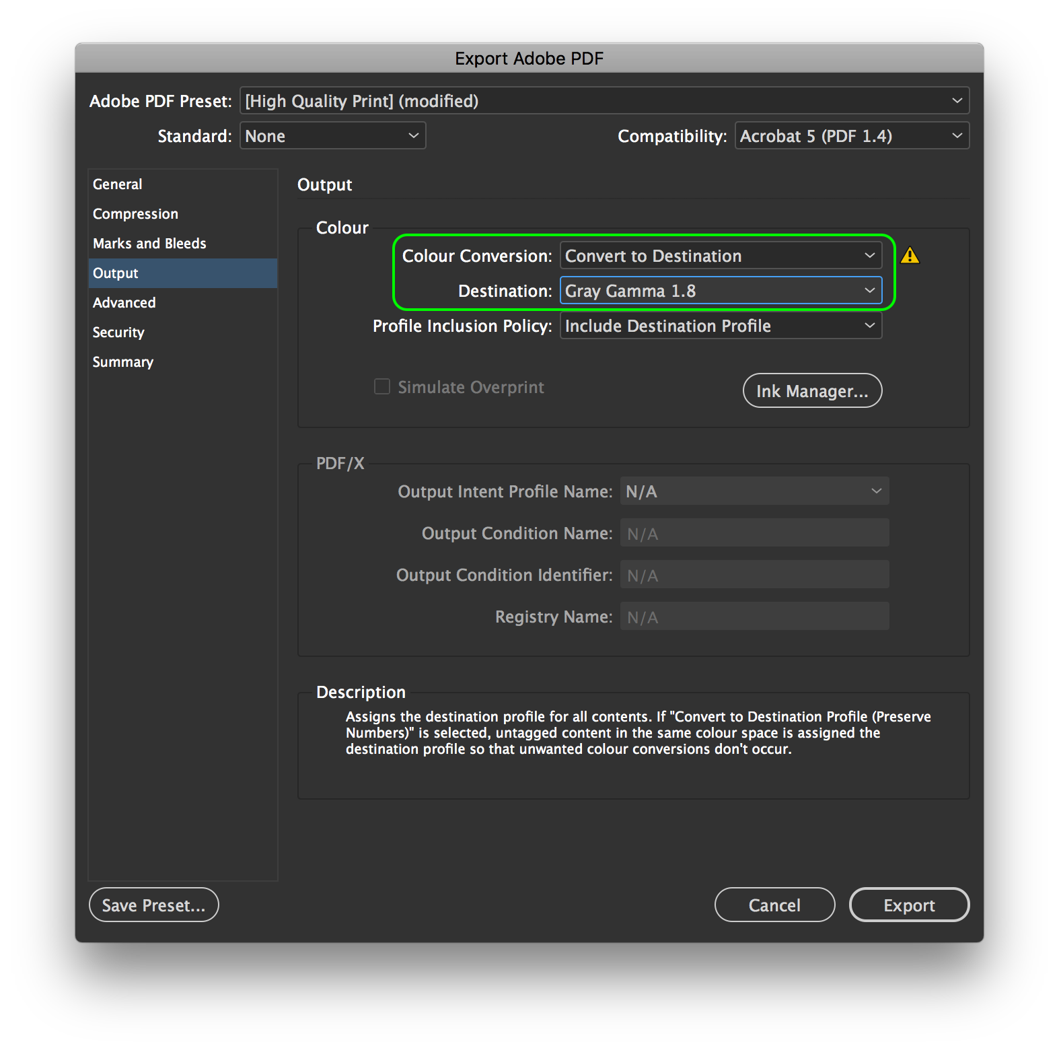The height and width of the screenshot is (1050, 1059).
Task: Click the Description group label
Action: tap(361, 693)
